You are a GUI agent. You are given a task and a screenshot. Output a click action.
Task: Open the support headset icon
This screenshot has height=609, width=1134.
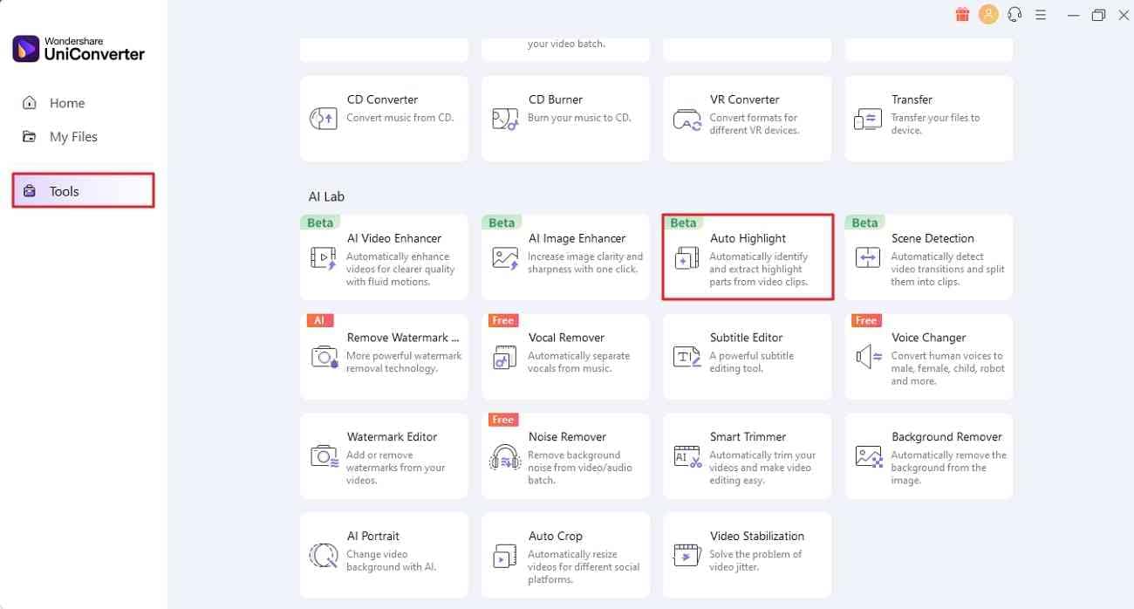(x=1014, y=14)
